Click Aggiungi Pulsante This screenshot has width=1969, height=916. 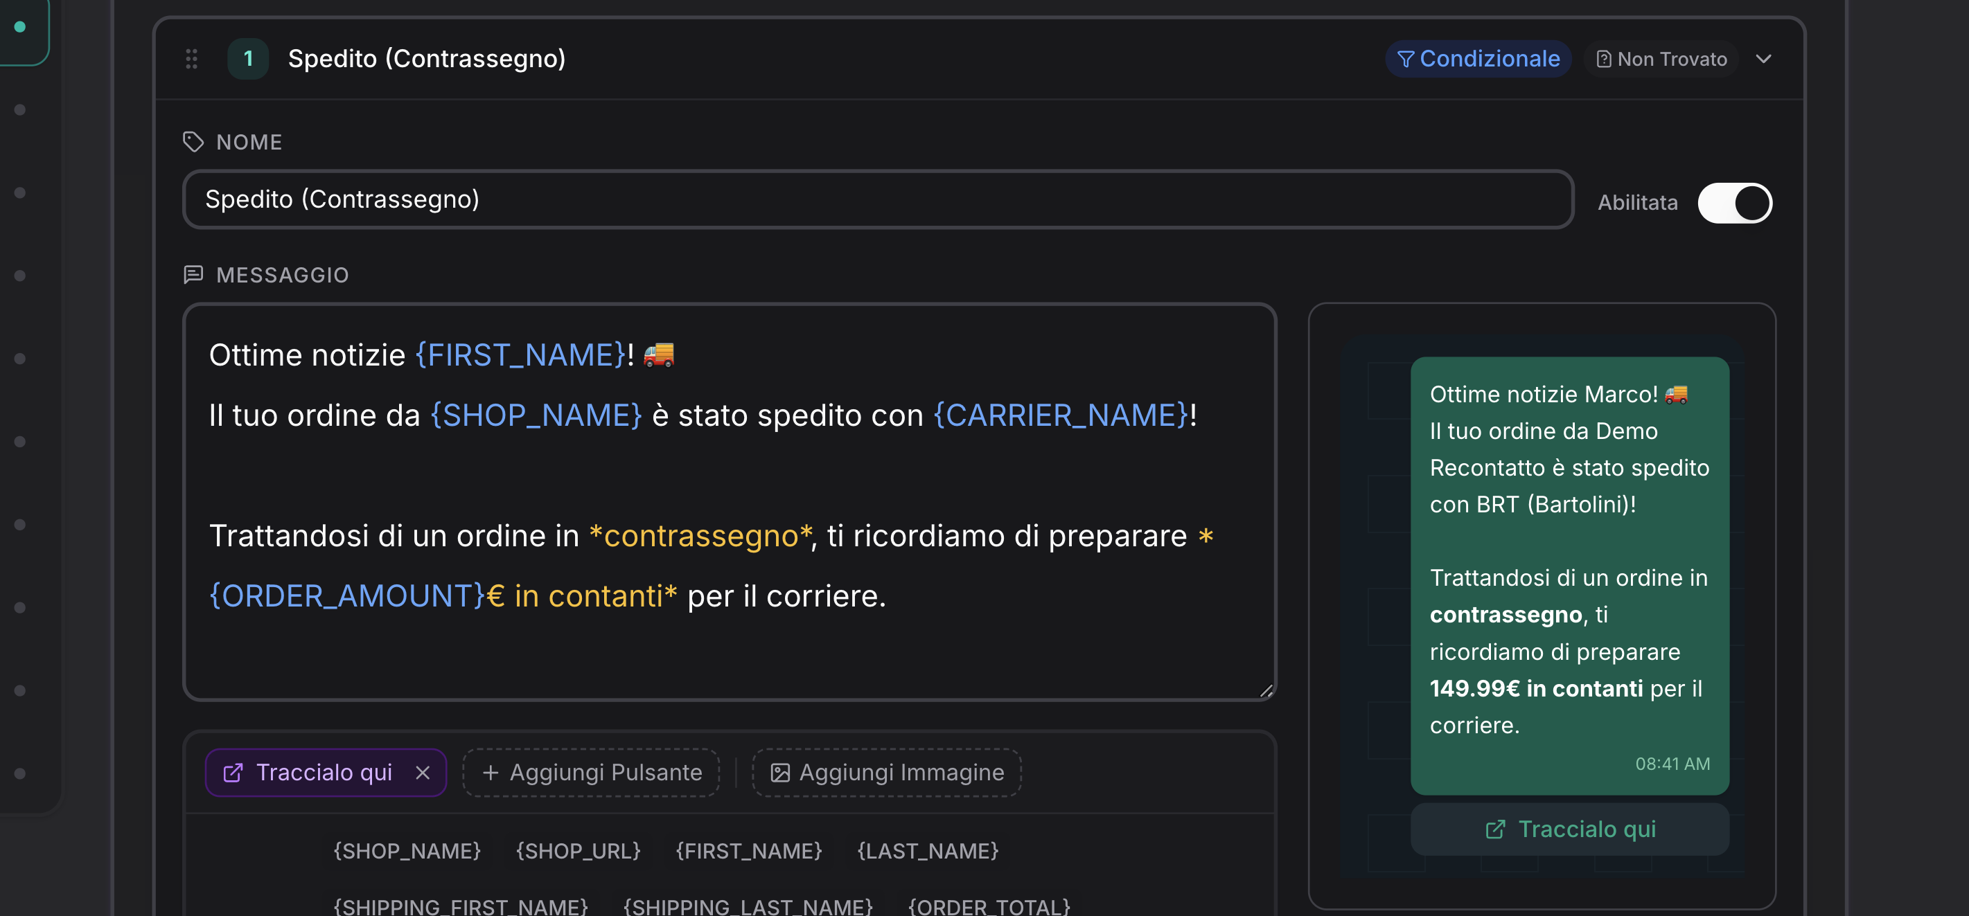point(591,773)
